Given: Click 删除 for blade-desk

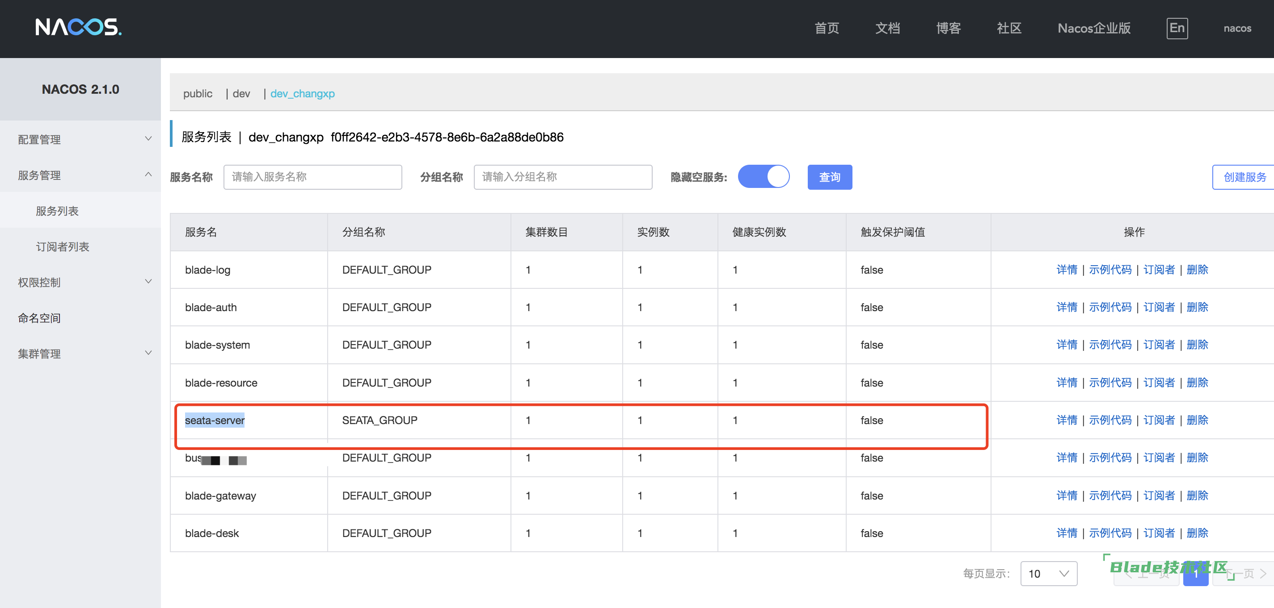Looking at the screenshot, I should coord(1197,533).
